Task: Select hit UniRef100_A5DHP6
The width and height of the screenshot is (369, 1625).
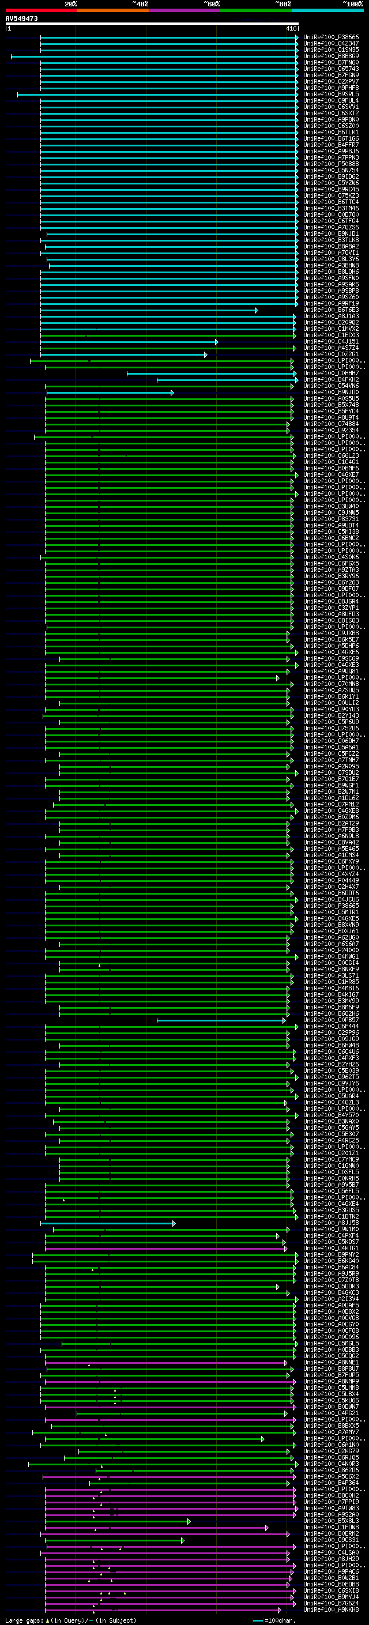Action: 331,646
